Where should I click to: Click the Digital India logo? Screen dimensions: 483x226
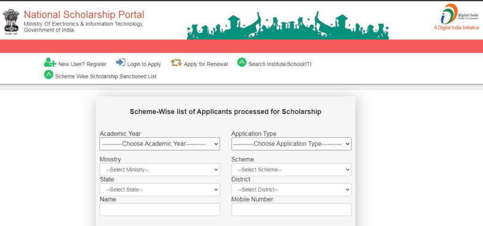click(459, 14)
